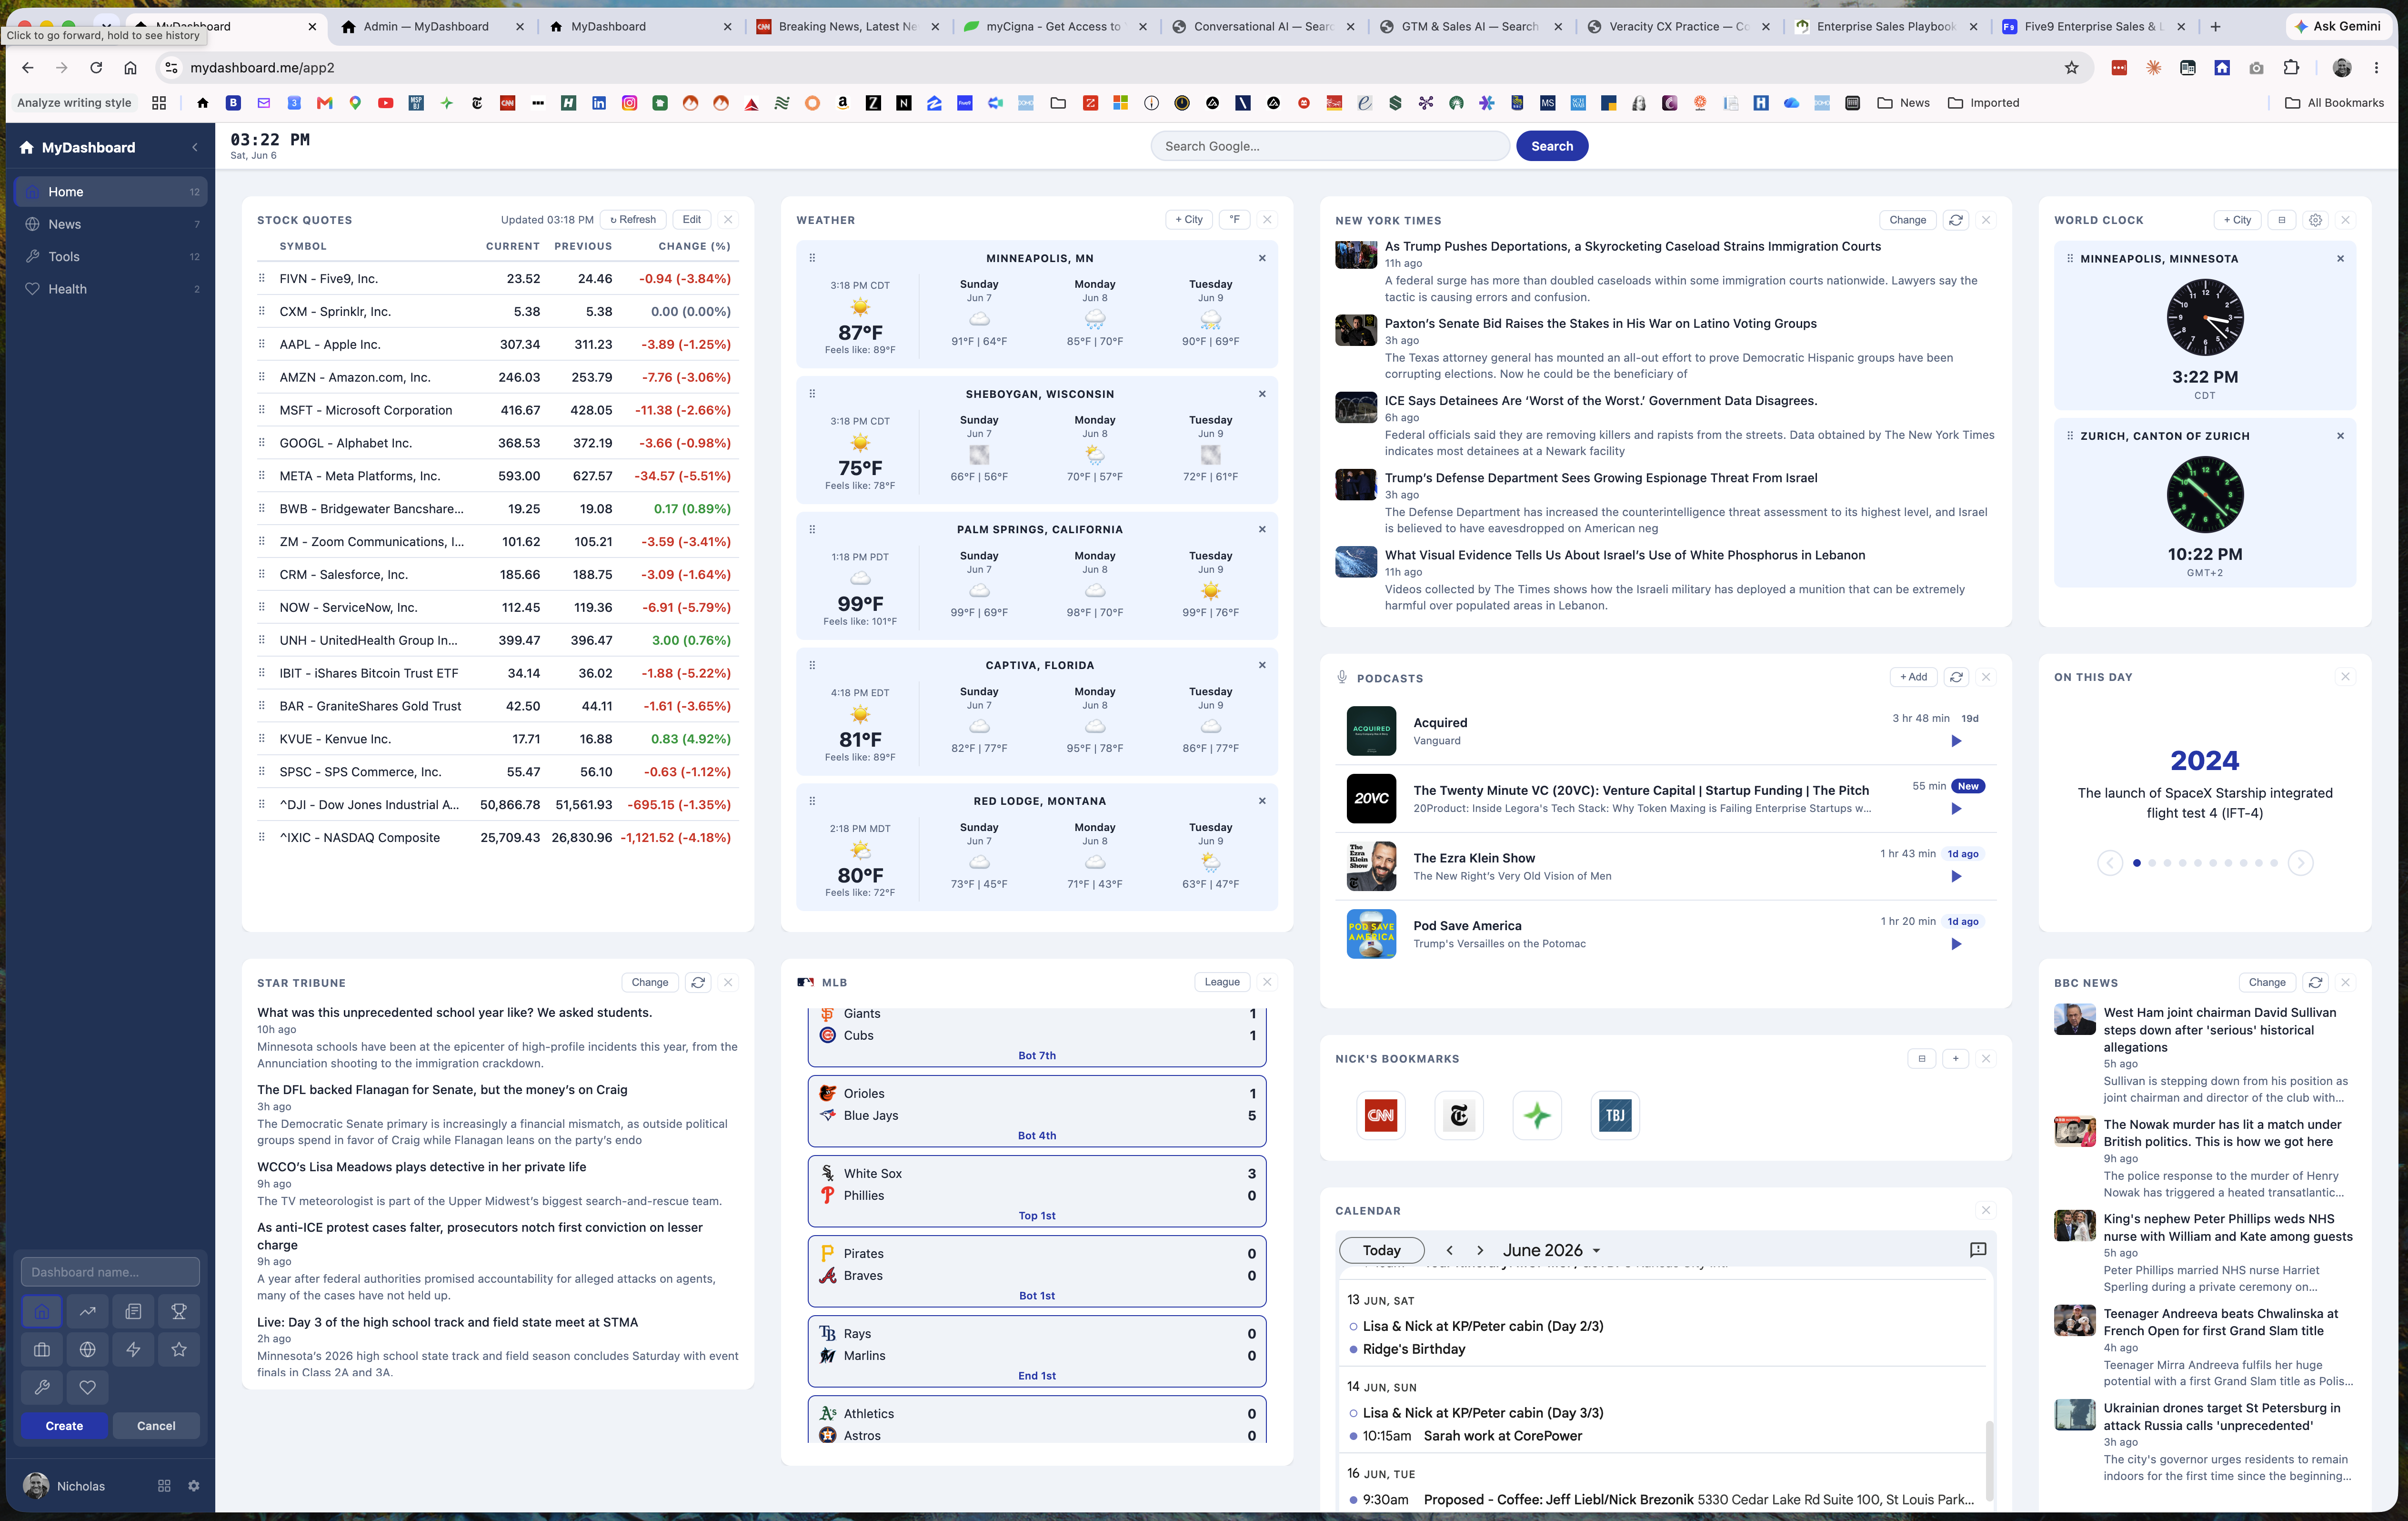Viewport: 2408px width, 1521px height.
Task: Select the last On This Day dot
Action: [2274, 862]
